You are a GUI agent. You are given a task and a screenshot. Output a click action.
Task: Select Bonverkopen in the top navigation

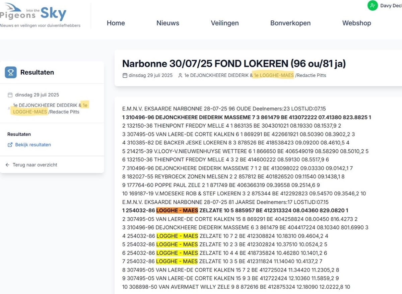click(290, 23)
